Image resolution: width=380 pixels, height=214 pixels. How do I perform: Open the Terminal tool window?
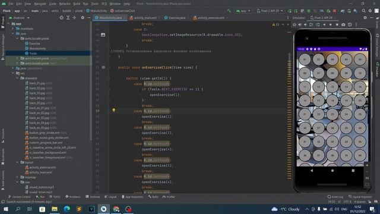(x=93, y=197)
